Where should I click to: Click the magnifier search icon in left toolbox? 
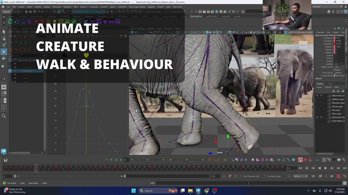pyautogui.click(x=4, y=116)
